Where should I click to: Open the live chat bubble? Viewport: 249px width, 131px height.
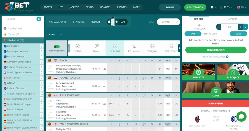pos(241,117)
